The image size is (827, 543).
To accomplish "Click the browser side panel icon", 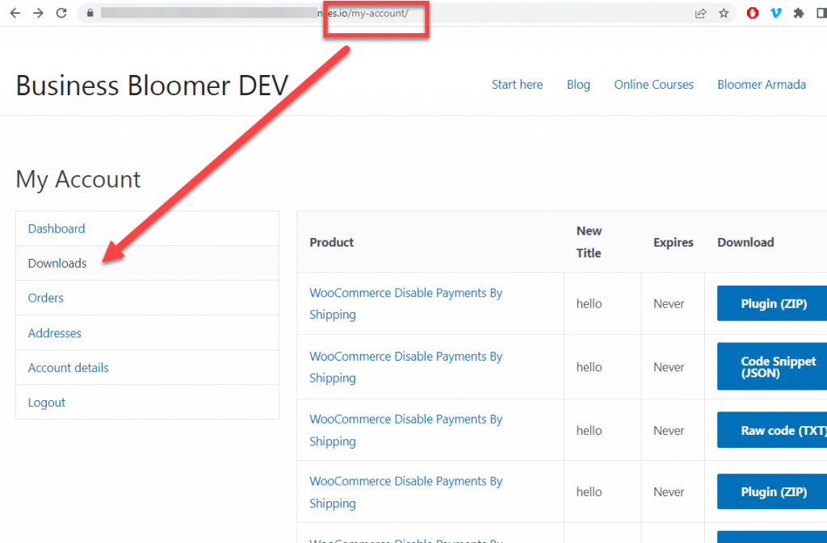I will pyautogui.click(x=821, y=13).
